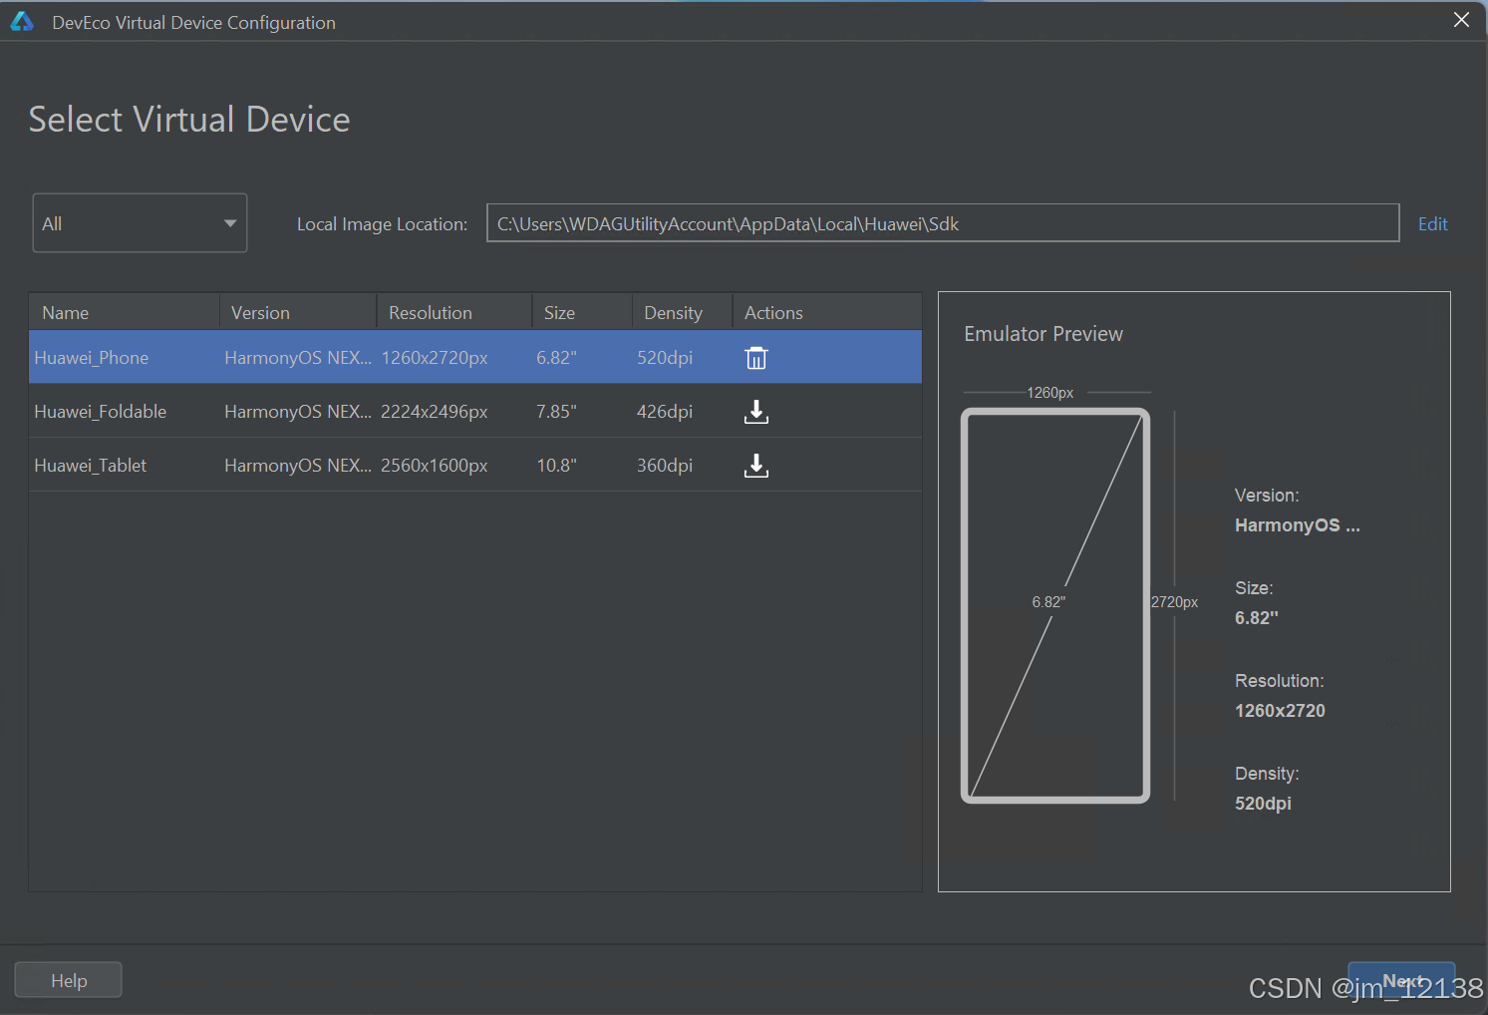Click the 7.85" size cell
The image size is (1488, 1015).
pyautogui.click(x=556, y=412)
